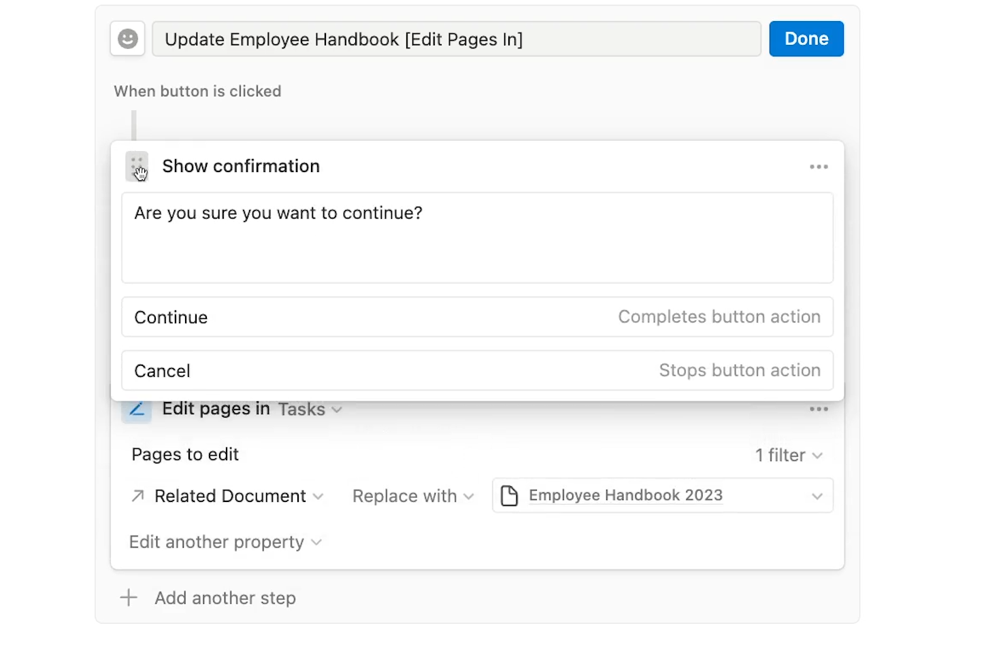986x655 pixels.
Task: Open Show confirmation options menu
Action: (x=819, y=167)
